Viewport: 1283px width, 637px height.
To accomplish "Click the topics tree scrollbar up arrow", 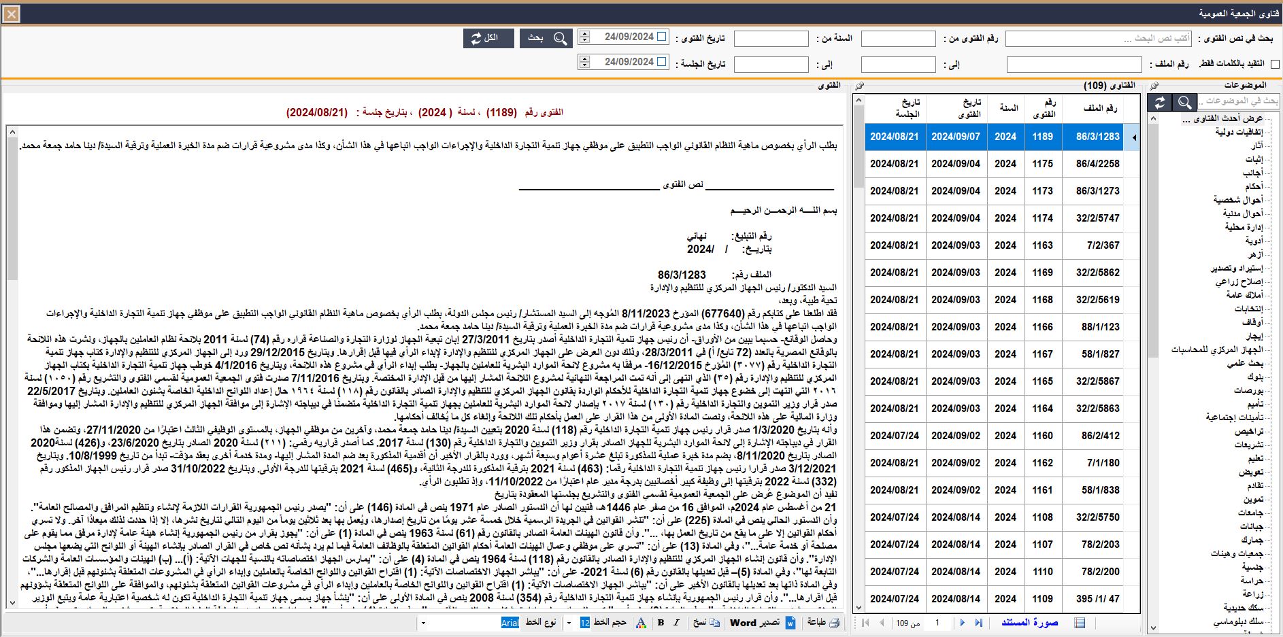I will pyautogui.click(x=1153, y=119).
